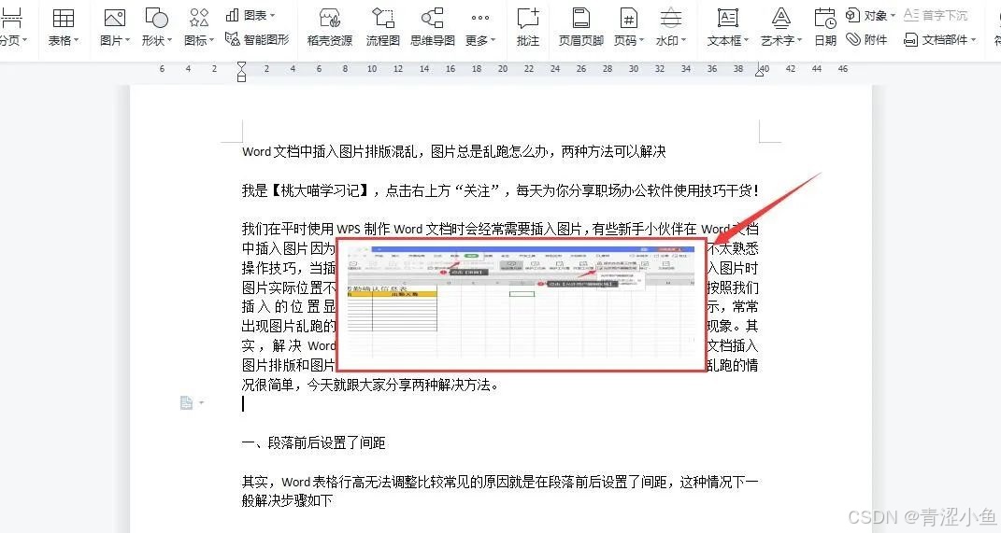Click the ruler number 20
The height and width of the screenshot is (533, 1001).
click(503, 68)
